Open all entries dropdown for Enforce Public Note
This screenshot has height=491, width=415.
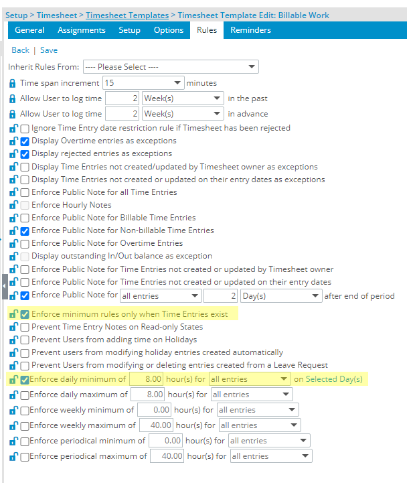pyautogui.click(x=161, y=296)
